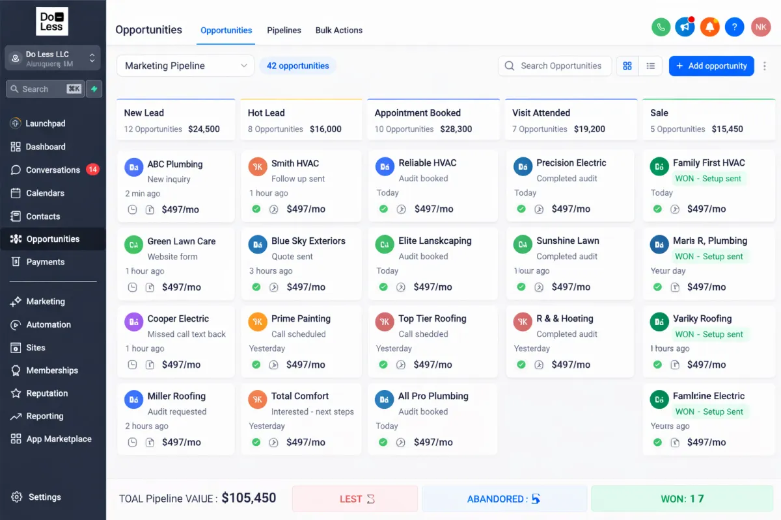This screenshot has width=781, height=520.
Task: Switch to the Pipelines tab
Action: [x=284, y=30]
